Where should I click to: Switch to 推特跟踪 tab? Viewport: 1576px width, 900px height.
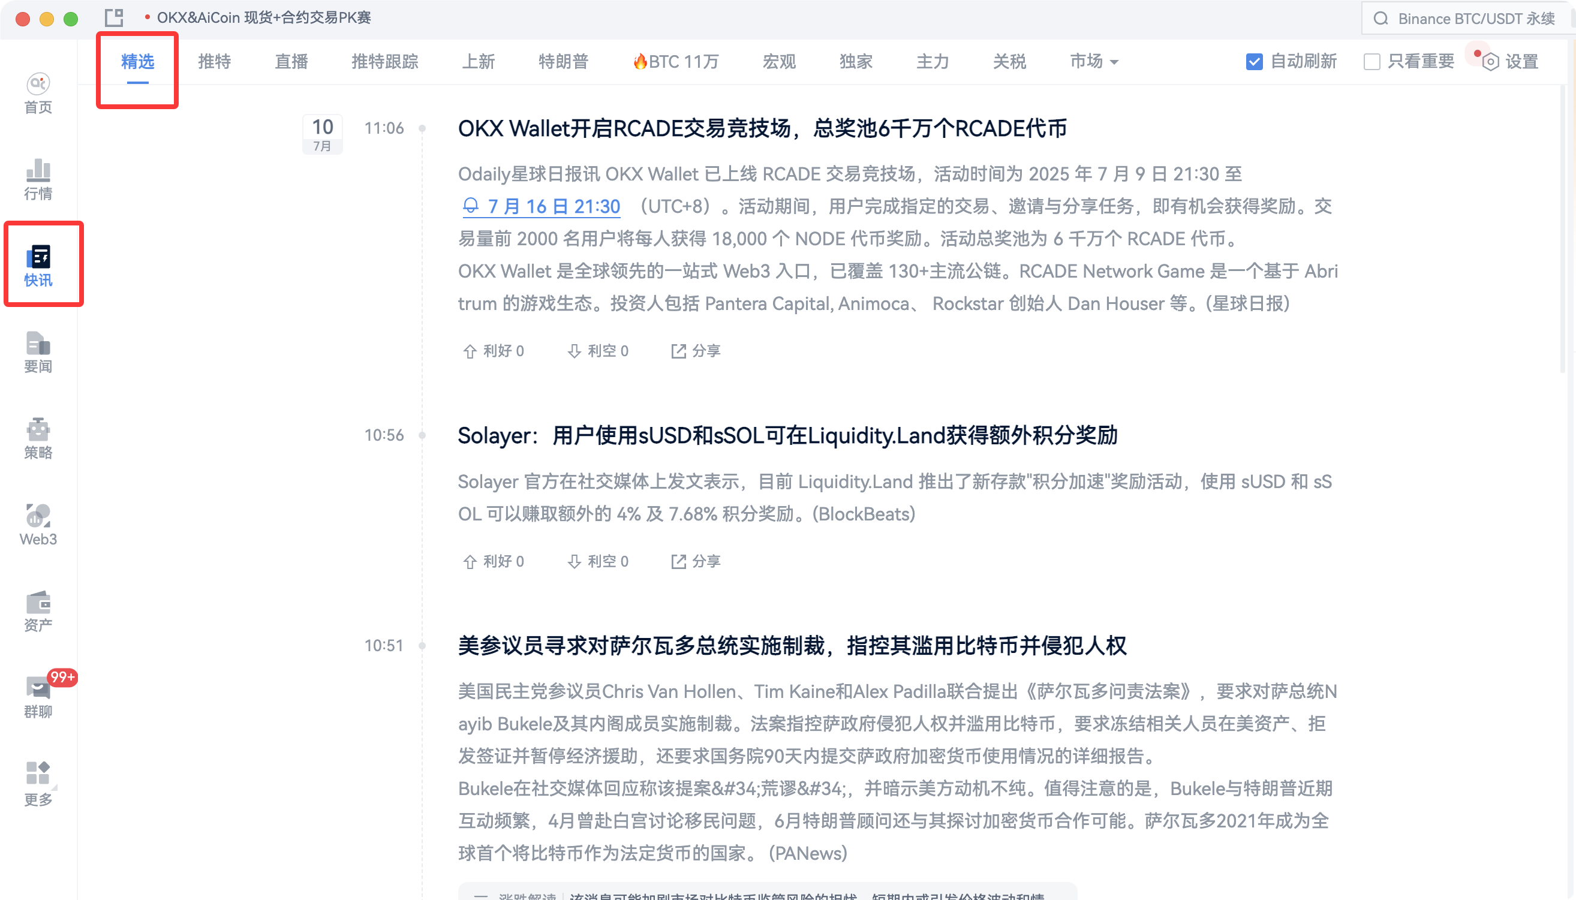384,62
